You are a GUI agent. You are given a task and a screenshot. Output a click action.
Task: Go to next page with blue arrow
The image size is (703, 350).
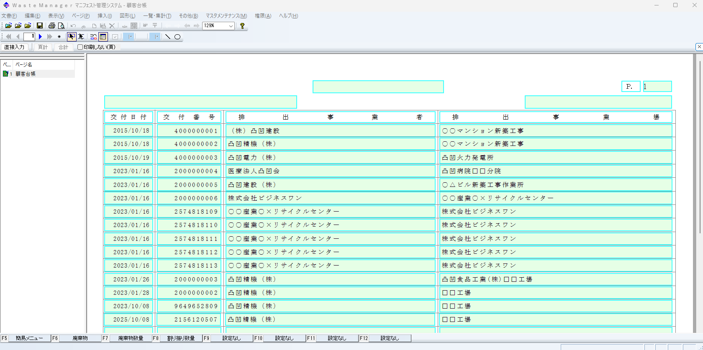tap(41, 37)
